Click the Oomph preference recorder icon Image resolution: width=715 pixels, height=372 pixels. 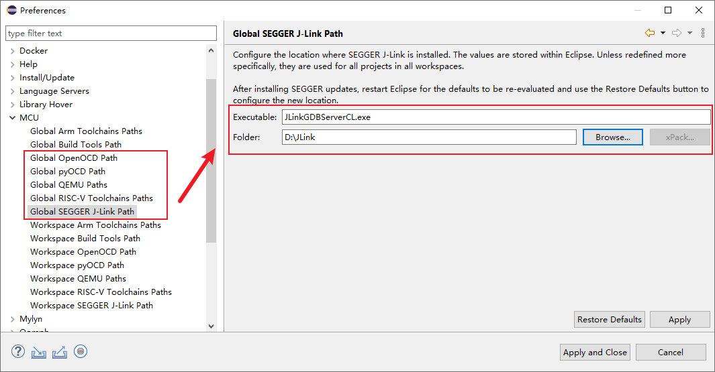81,351
